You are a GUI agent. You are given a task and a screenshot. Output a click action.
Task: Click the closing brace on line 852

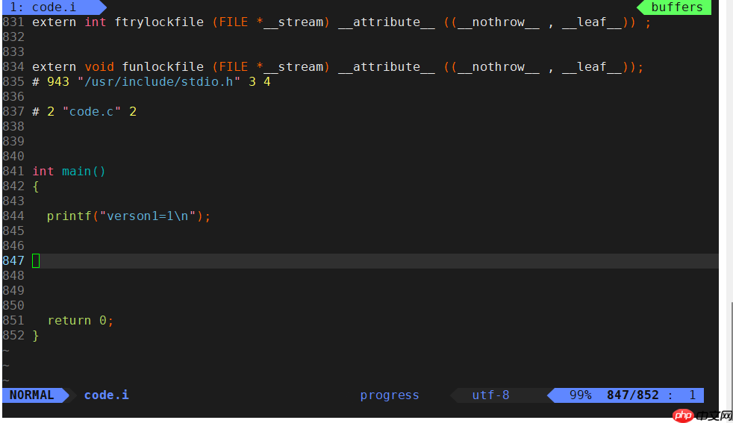[x=36, y=336]
